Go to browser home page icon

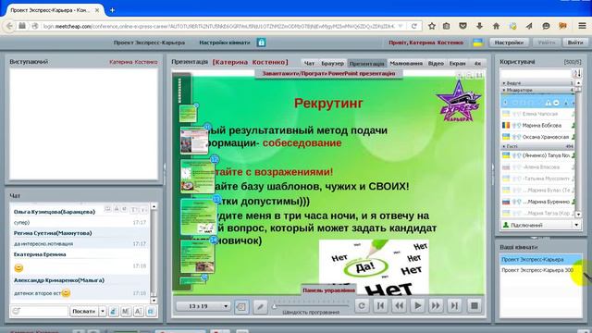(496, 26)
